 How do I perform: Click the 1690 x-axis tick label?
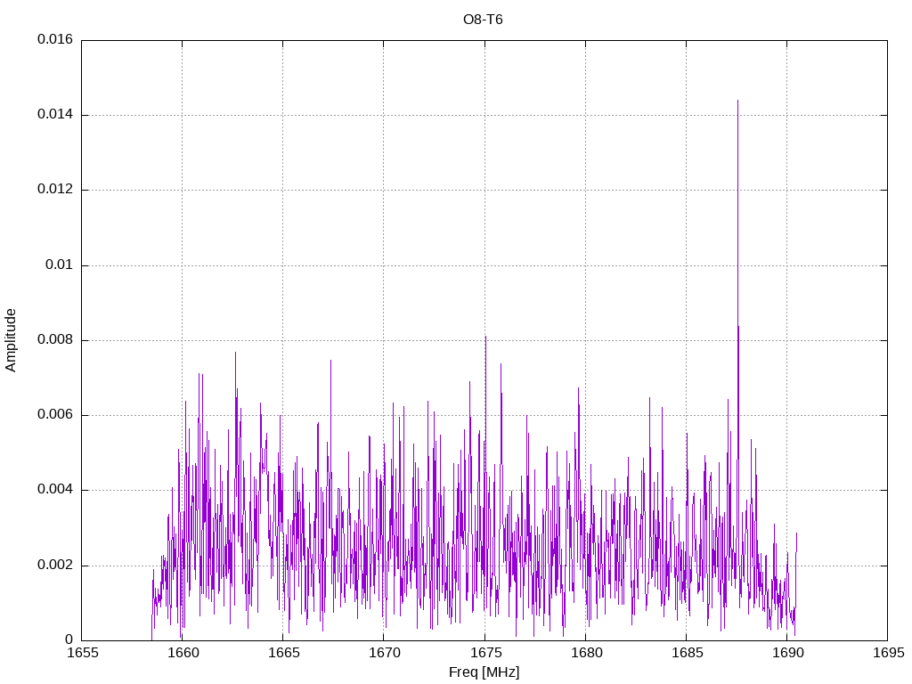click(787, 653)
